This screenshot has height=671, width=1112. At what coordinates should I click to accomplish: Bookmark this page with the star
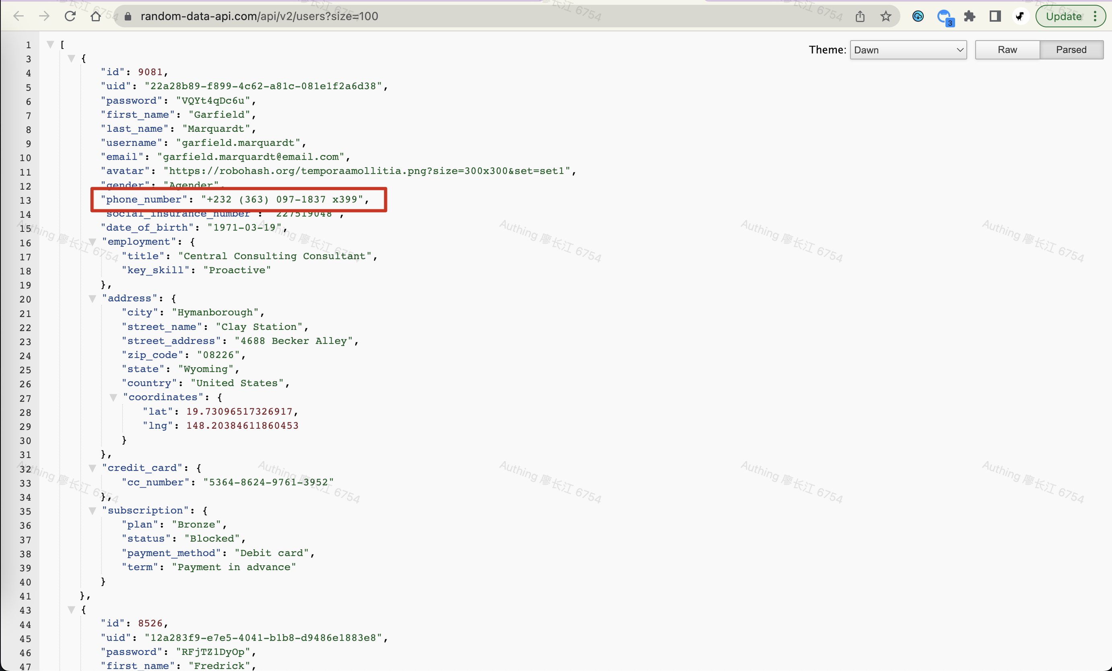(x=885, y=16)
